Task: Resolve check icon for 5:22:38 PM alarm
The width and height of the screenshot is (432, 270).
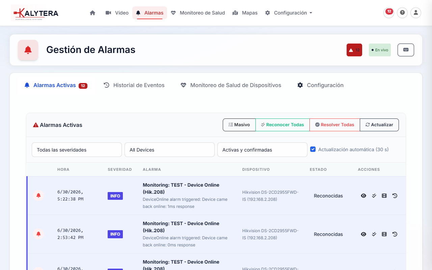Action: pos(374,196)
